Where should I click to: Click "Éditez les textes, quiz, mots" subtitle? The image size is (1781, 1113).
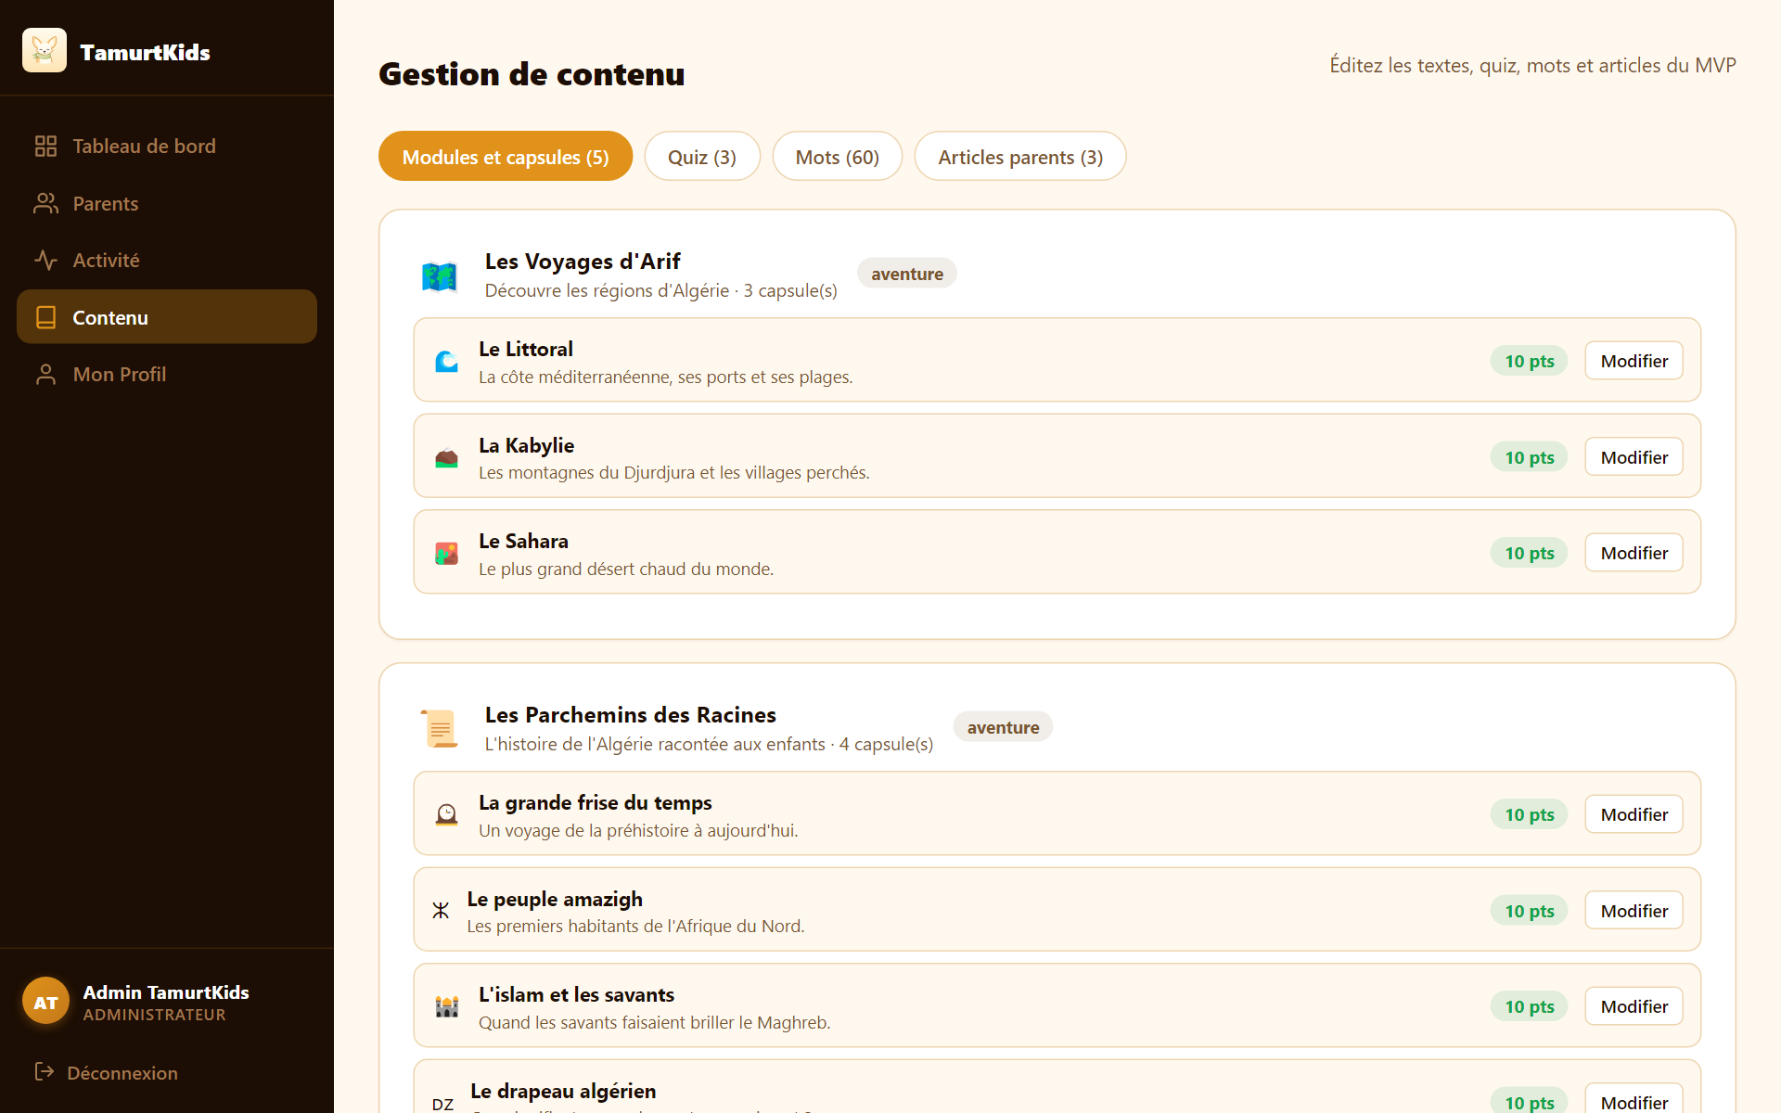[1532, 65]
